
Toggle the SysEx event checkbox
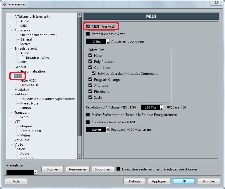coord(90,98)
